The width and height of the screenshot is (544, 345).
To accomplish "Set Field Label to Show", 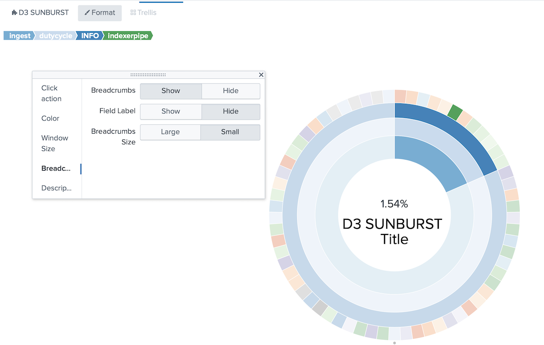I will (170, 112).
